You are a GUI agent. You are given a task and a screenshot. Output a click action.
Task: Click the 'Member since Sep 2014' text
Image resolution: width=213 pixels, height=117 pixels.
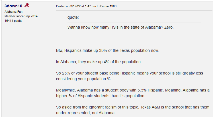tap(21, 16)
